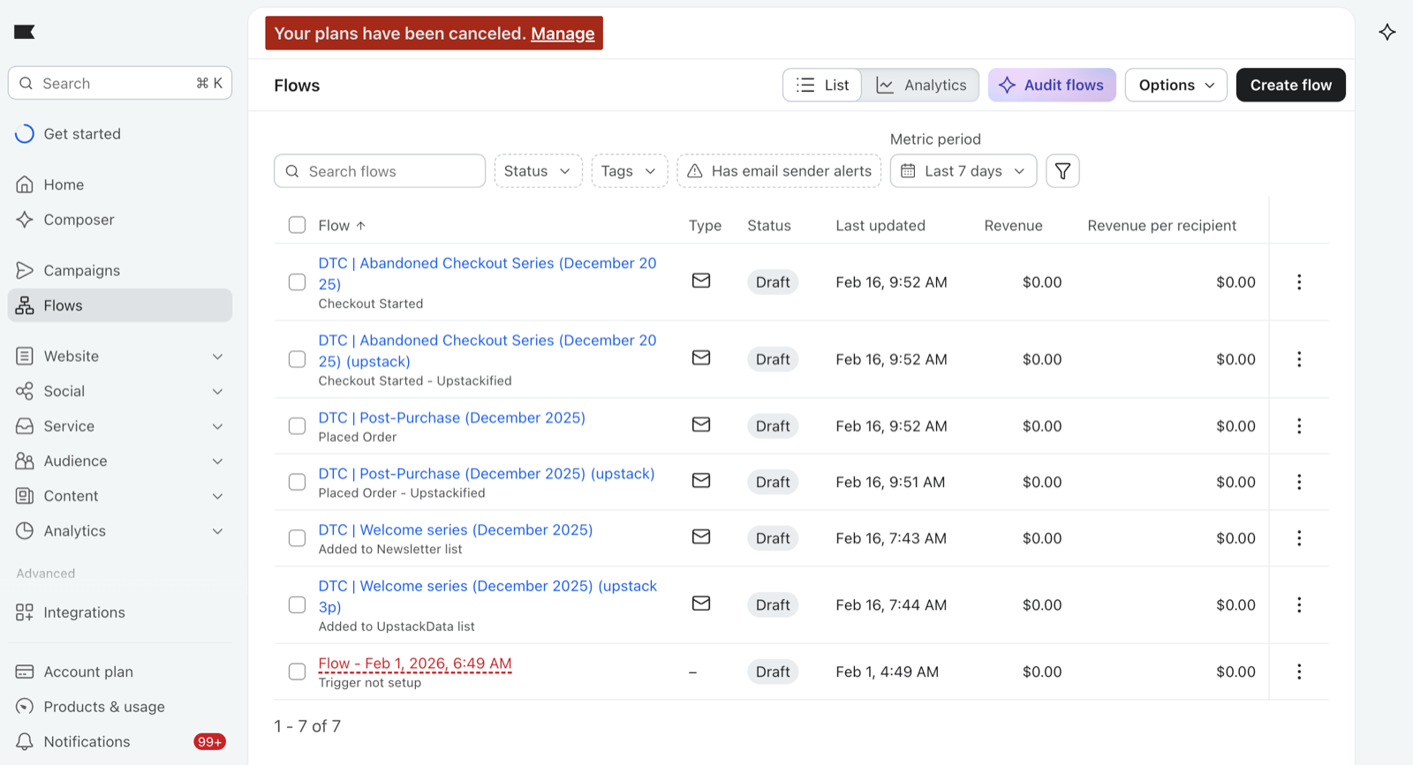Open the Tags filter dropdown
Viewport: 1413px width, 765px height.
tap(629, 171)
